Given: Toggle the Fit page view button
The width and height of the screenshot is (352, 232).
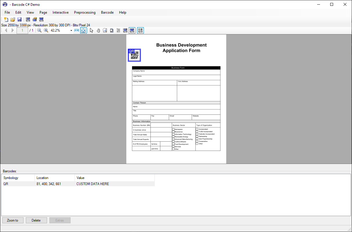Looking at the screenshot, I should point(83,30).
